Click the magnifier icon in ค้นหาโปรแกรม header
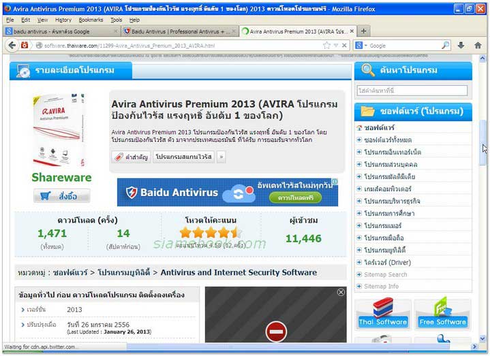 coord(367,70)
